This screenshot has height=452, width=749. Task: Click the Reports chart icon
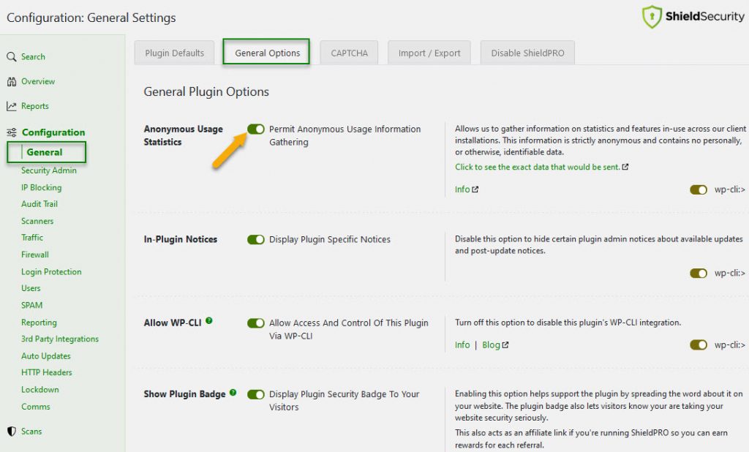tap(12, 107)
